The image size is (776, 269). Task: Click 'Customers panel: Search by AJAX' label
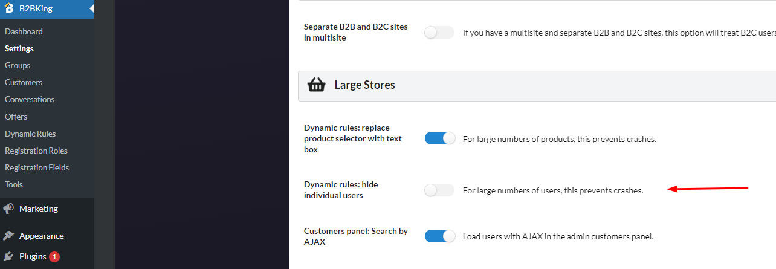[356, 236]
